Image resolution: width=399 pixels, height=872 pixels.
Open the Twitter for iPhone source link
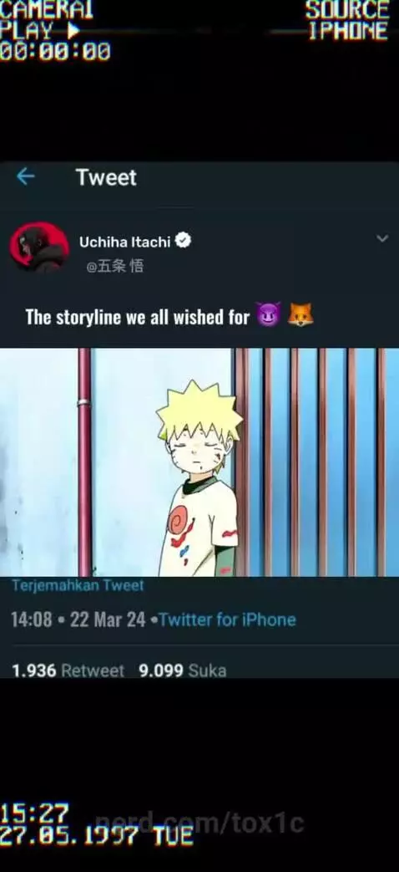pos(228,620)
